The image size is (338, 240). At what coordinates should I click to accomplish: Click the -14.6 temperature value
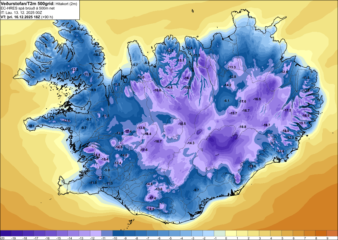click(x=149, y=184)
